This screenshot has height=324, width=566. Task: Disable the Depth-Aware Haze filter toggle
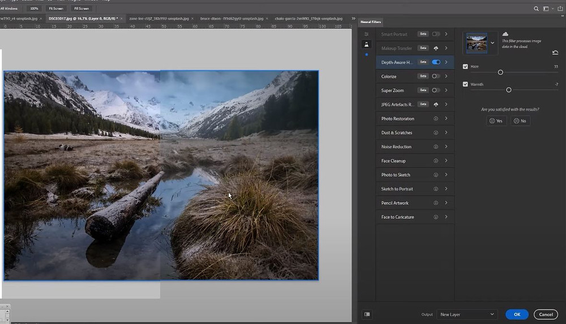pyautogui.click(x=436, y=62)
